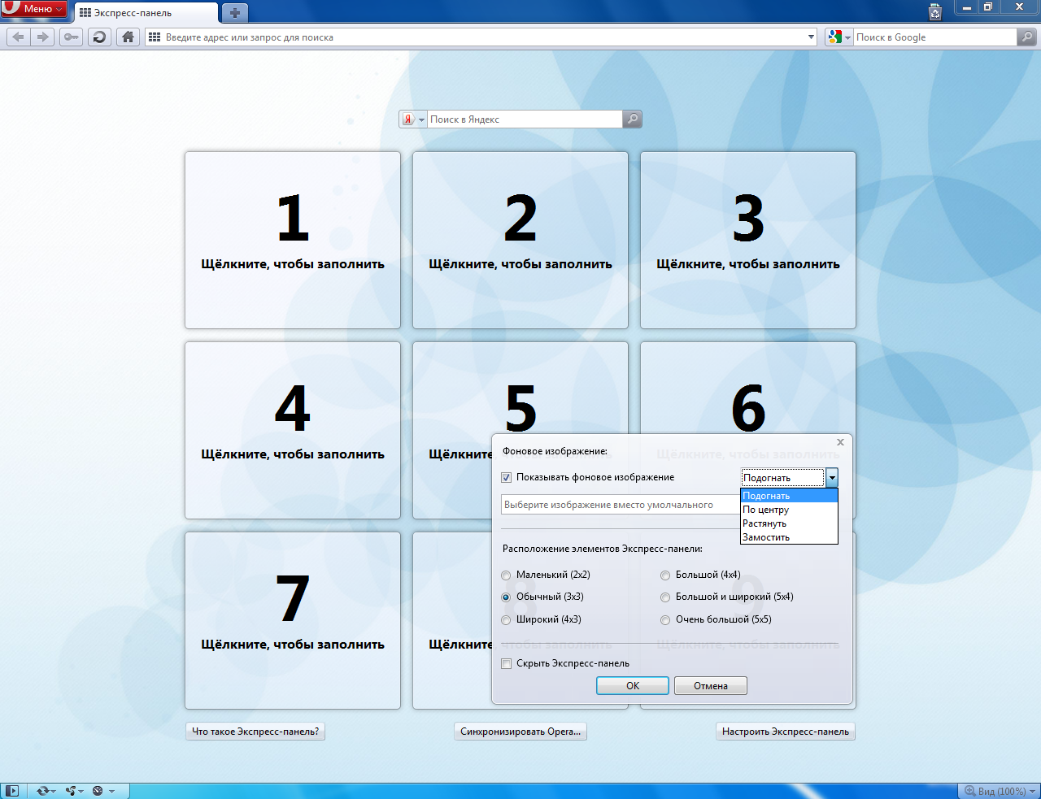Image resolution: width=1041 pixels, height=799 pixels.
Task: Click the Google search magnifier button
Action: (x=1027, y=37)
